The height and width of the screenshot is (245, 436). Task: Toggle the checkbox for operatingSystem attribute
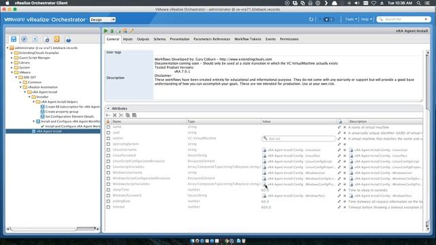[x=108, y=144]
